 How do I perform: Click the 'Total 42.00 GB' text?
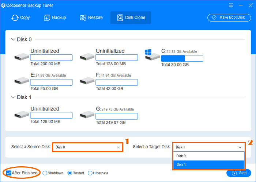(110, 89)
